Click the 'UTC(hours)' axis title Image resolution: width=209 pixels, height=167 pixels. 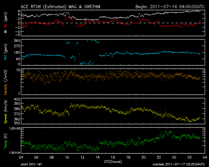click(x=113, y=161)
